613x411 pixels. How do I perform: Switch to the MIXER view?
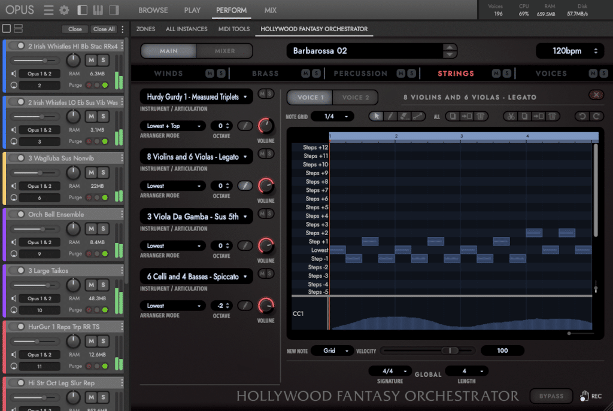point(225,51)
